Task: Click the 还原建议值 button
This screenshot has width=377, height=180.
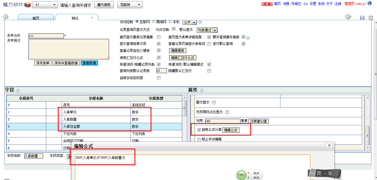Action: click(259, 121)
